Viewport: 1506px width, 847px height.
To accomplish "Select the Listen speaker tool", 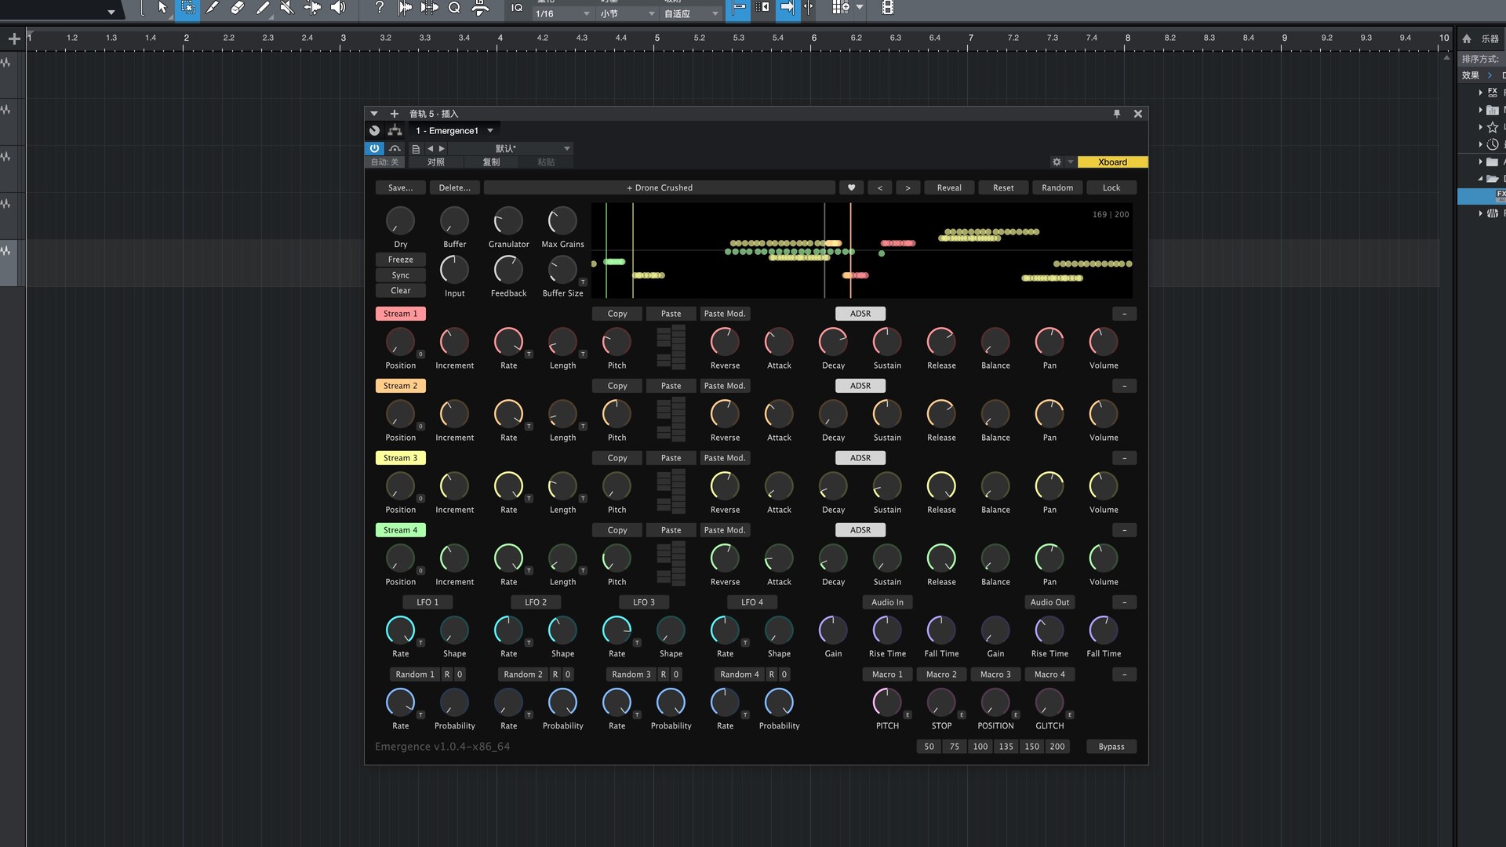I will [338, 8].
